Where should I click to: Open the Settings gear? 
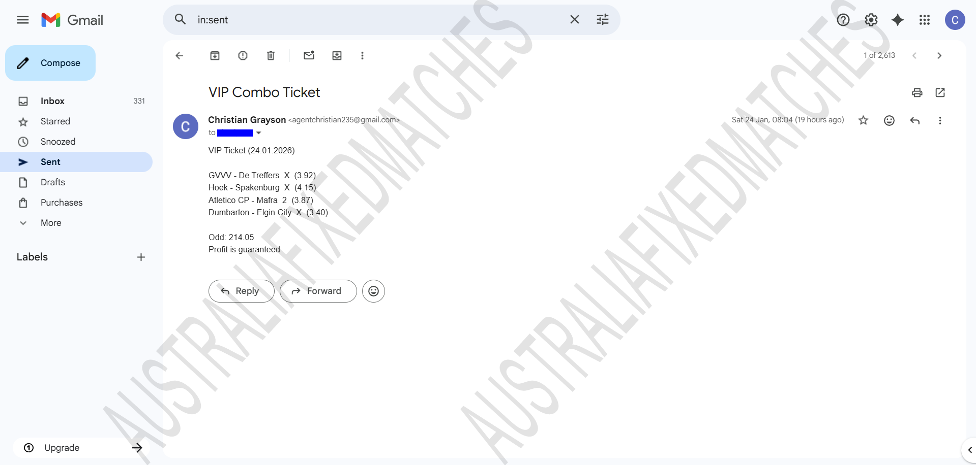871,20
